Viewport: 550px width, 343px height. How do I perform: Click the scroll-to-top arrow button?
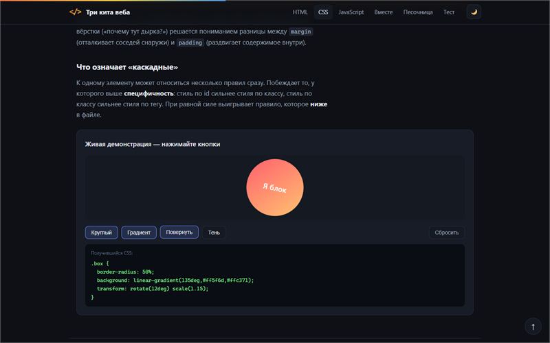(533, 327)
